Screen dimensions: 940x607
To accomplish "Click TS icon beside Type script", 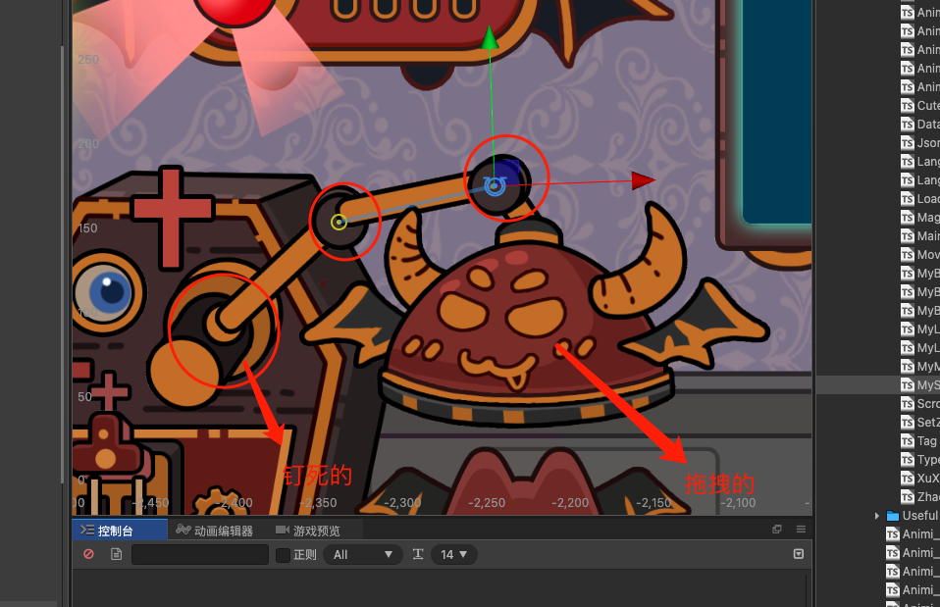I will pos(908,460).
